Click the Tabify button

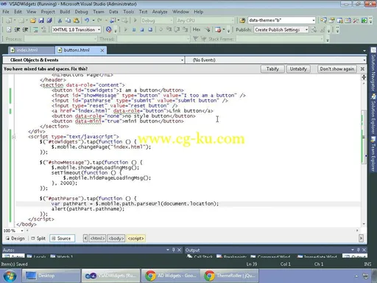point(272,69)
